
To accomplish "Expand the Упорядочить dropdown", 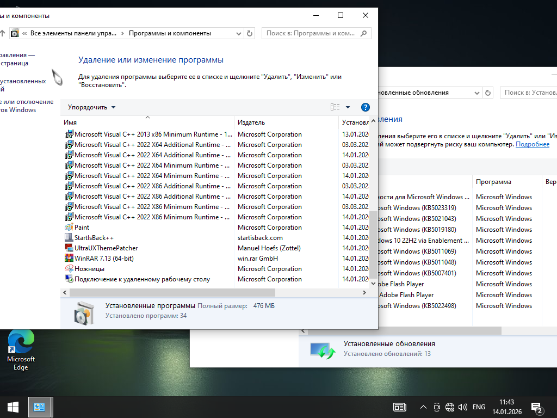I will click(x=91, y=107).
